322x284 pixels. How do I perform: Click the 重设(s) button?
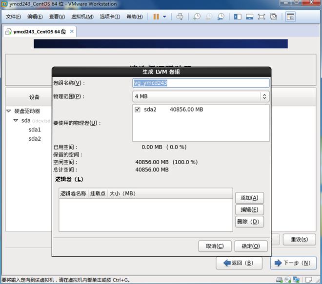point(299,239)
